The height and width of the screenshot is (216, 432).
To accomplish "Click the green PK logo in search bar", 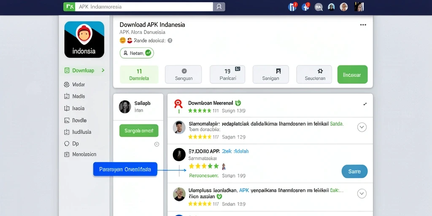I will (x=69, y=7).
